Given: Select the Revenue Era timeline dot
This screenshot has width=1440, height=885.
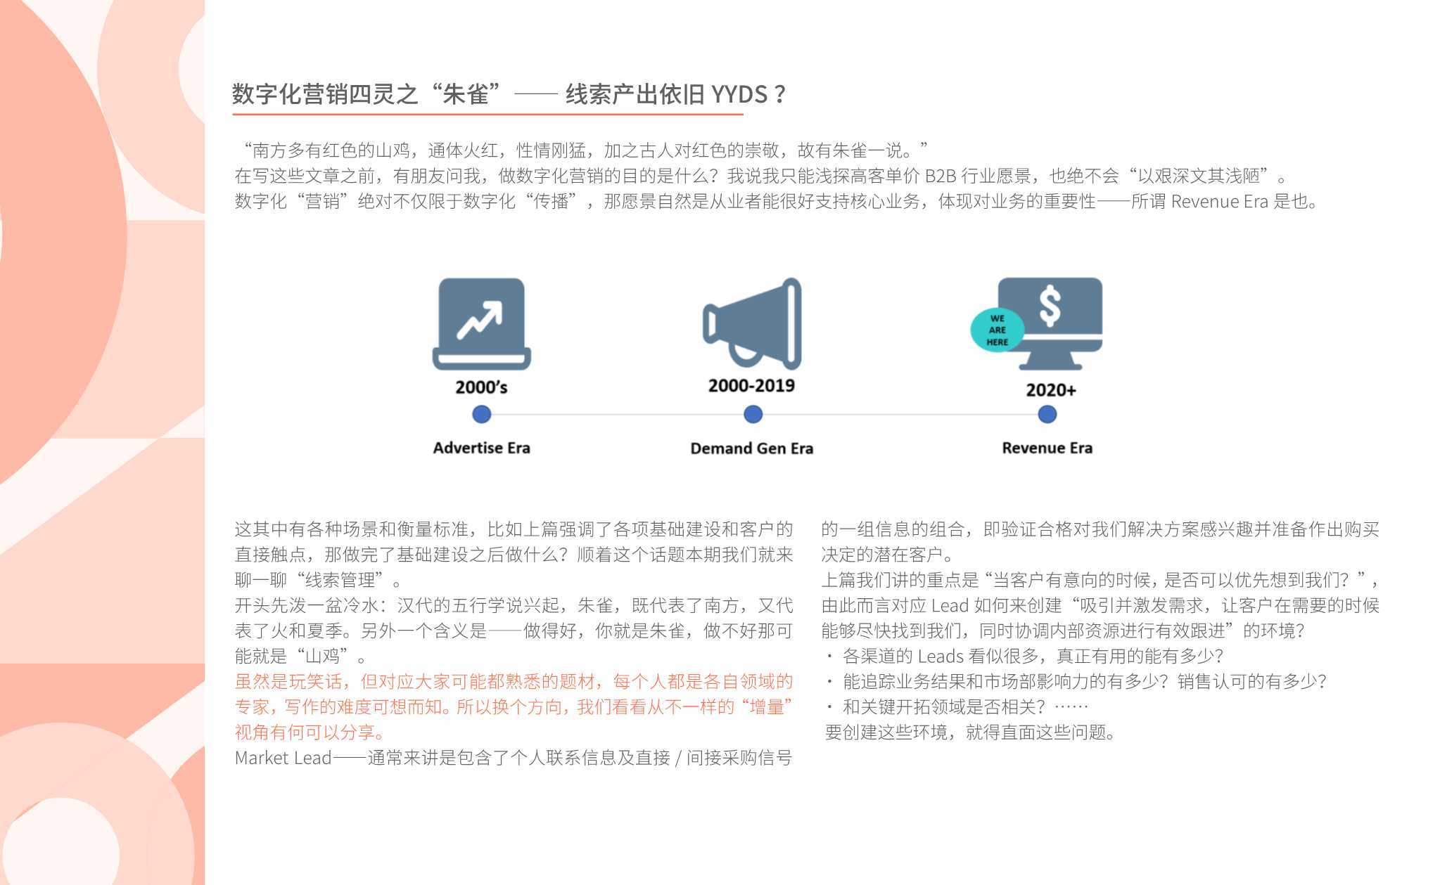Looking at the screenshot, I should [x=1047, y=415].
